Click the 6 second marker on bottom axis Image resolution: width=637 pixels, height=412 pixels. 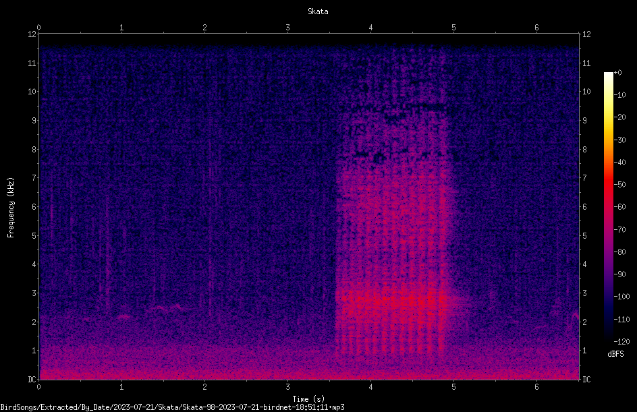[x=536, y=387]
